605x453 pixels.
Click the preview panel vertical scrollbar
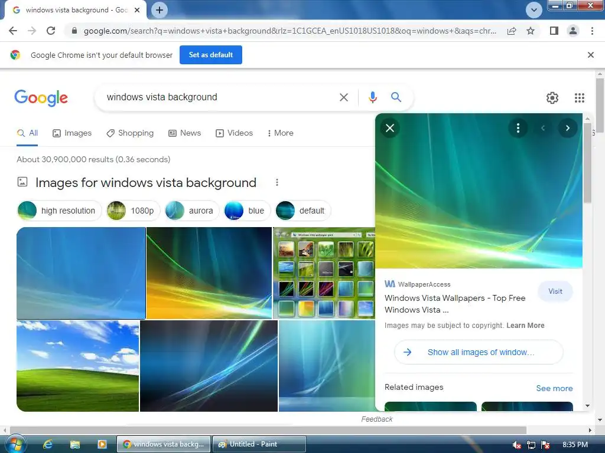pos(587,163)
